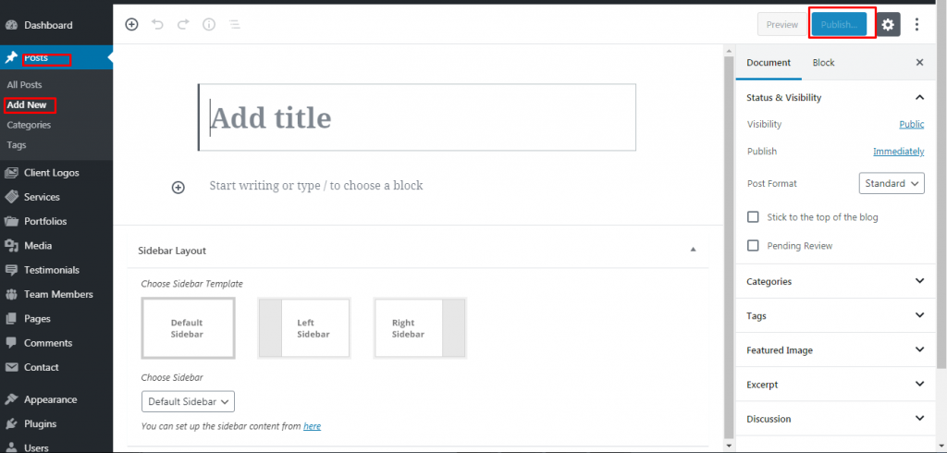Select the Right Sidebar template thumbnail
Viewport: 947px width, 453px height.
pyautogui.click(x=420, y=328)
